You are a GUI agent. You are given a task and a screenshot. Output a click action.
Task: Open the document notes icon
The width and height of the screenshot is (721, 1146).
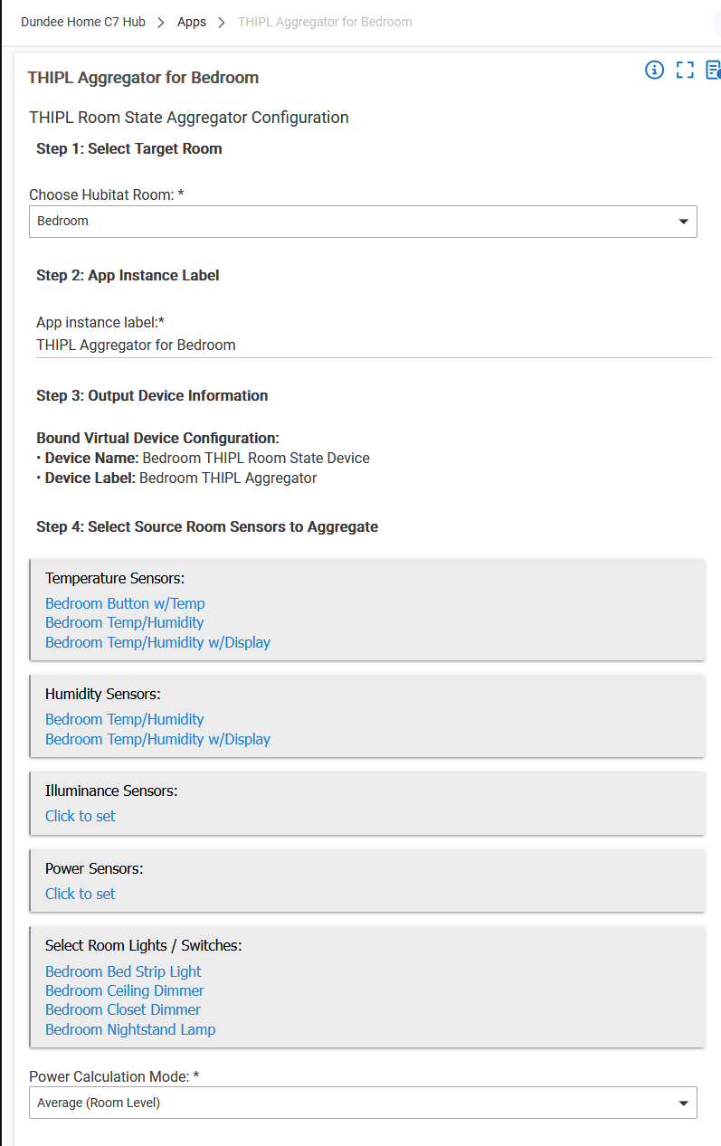tap(713, 70)
